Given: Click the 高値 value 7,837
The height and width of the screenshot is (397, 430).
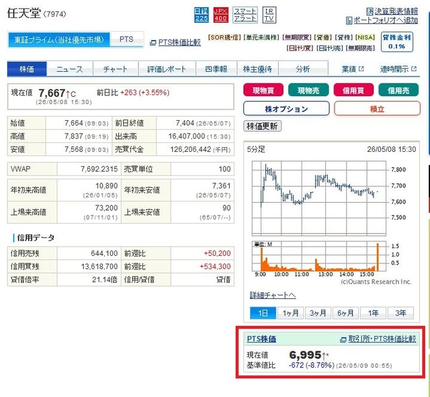Looking at the screenshot, I should [x=73, y=136].
